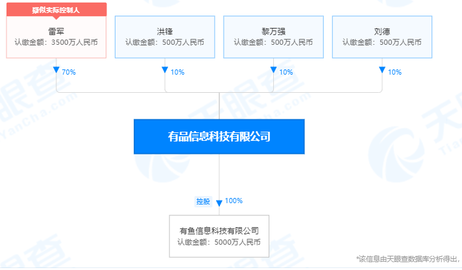462x270 pixels.
Task: Click 认缴金额 3500万人民币 text
Action: click(x=56, y=42)
